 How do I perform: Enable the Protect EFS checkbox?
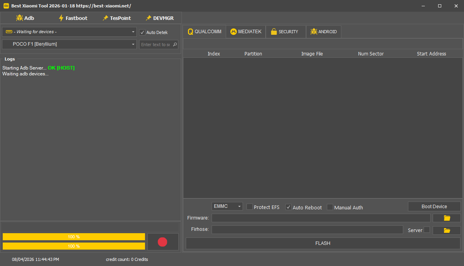pos(250,207)
